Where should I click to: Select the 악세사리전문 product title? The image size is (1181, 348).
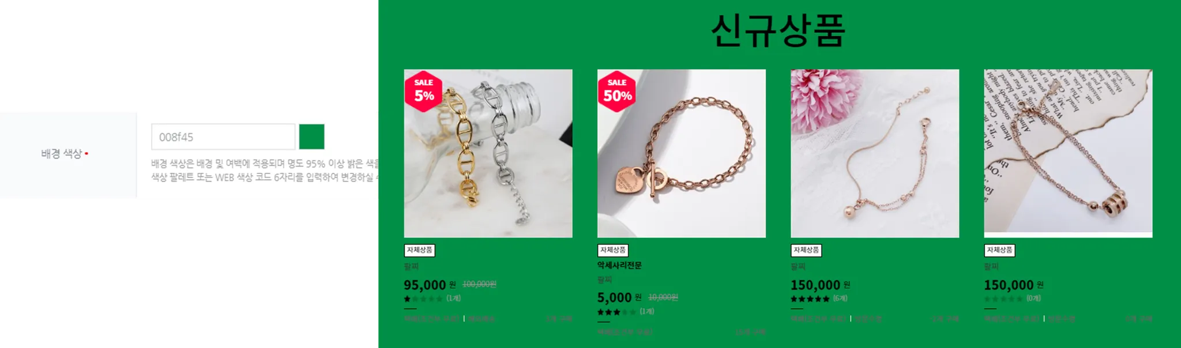(619, 265)
